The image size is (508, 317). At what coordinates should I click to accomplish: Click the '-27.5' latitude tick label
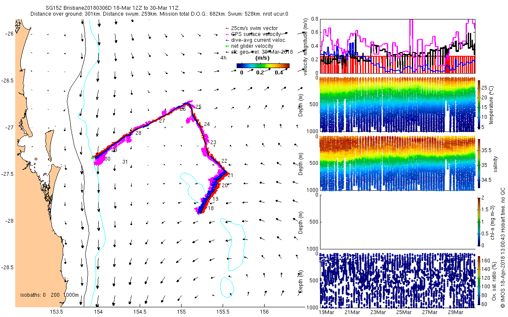(x=7, y=174)
